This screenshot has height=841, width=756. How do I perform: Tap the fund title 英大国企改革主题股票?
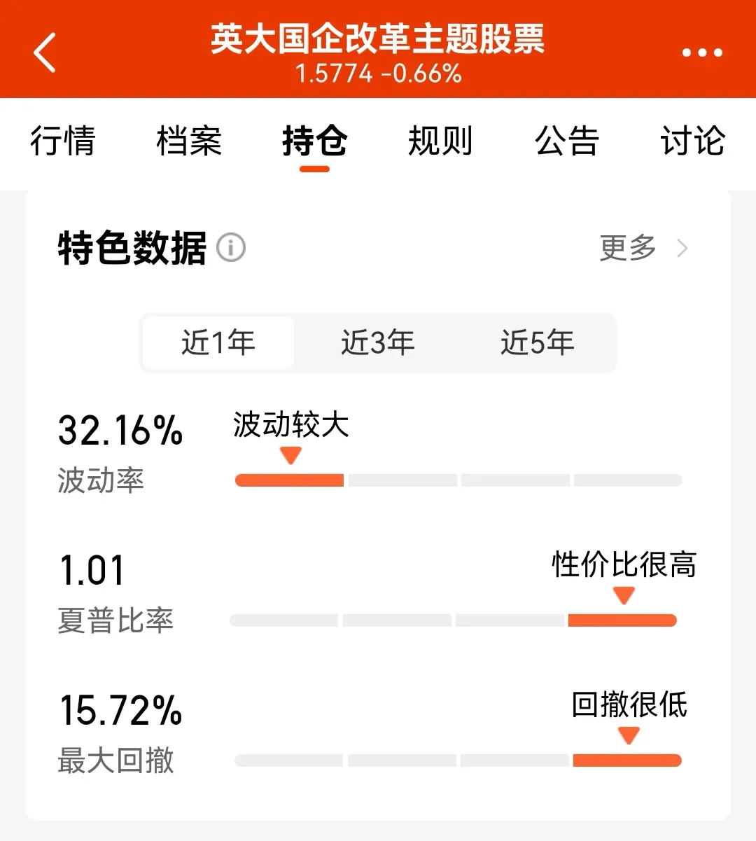(378, 39)
